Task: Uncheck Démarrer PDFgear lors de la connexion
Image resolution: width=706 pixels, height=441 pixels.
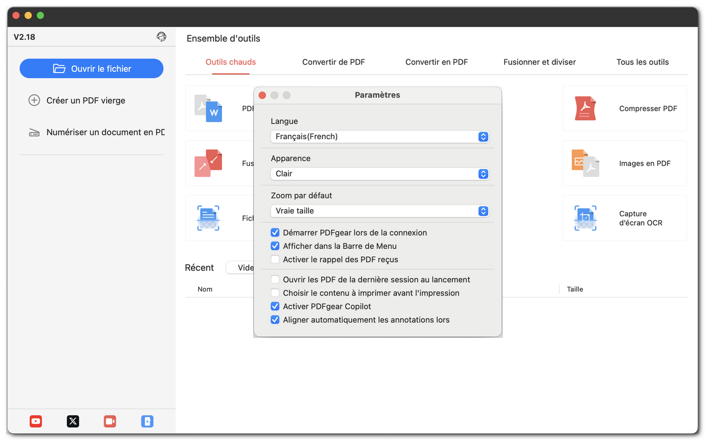Action: click(x=275, y=232)
